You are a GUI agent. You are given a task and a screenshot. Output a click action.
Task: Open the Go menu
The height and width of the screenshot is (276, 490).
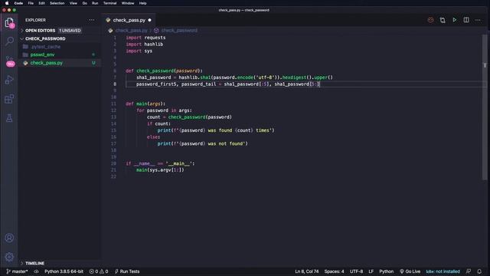85,3
